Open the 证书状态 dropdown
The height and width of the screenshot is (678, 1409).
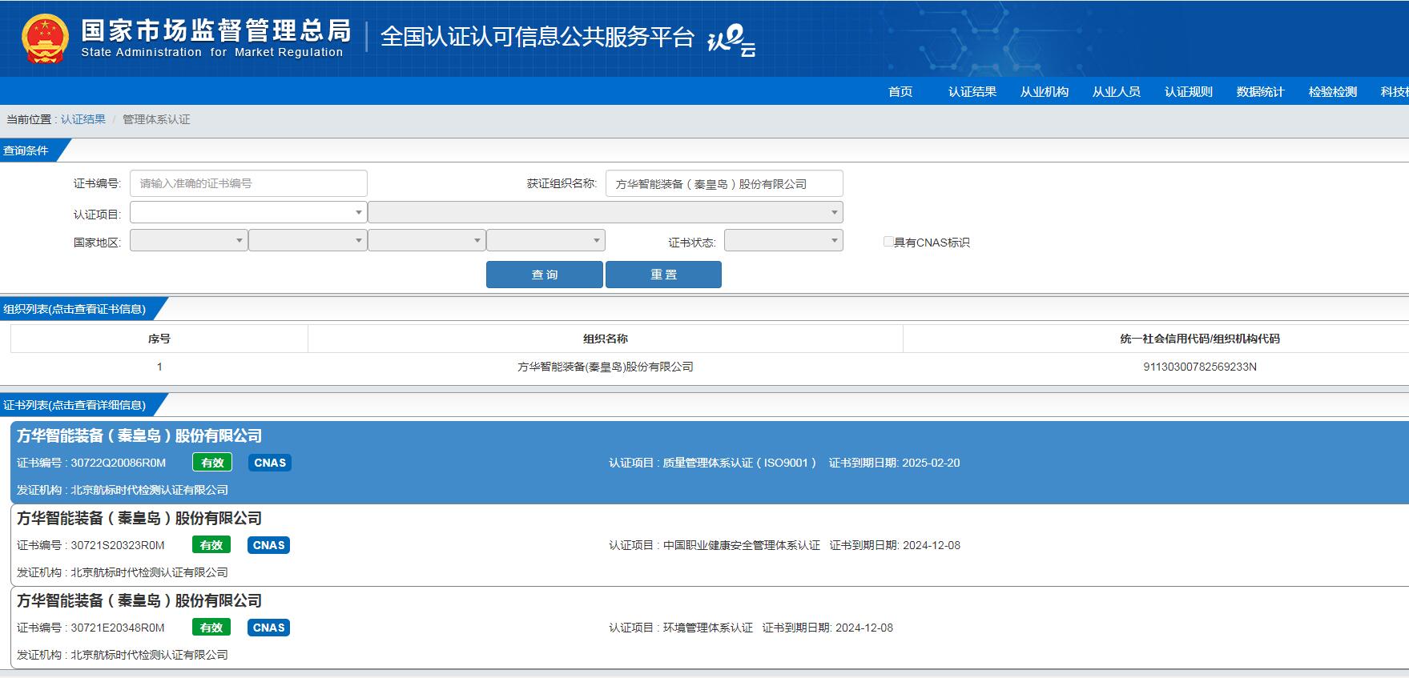pos(783,240)
